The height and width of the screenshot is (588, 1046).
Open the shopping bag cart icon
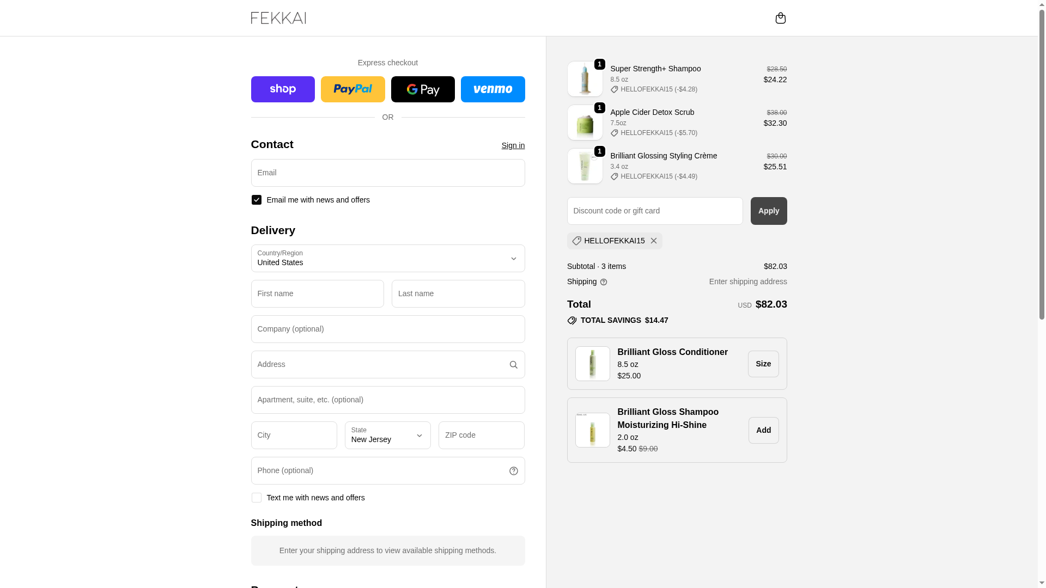pyautogui.click(x=780, y=18)
